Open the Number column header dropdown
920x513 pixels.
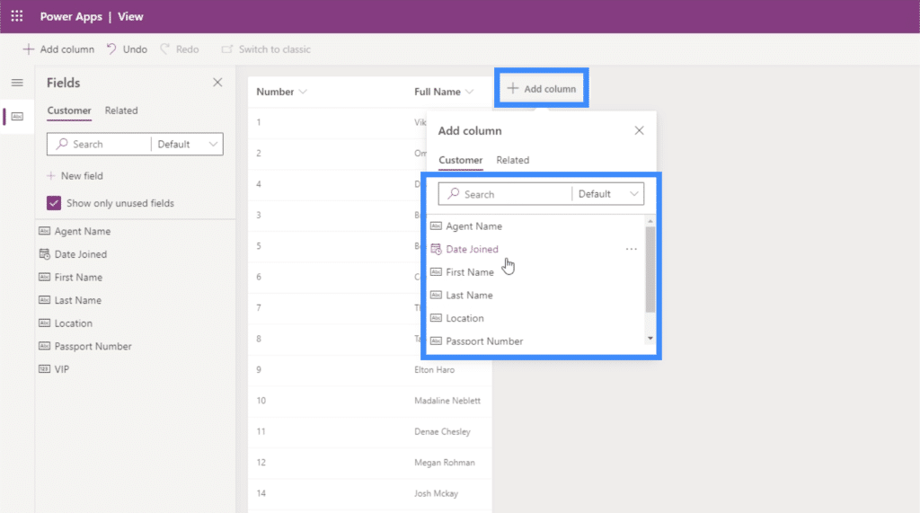(x=303, y=92)
